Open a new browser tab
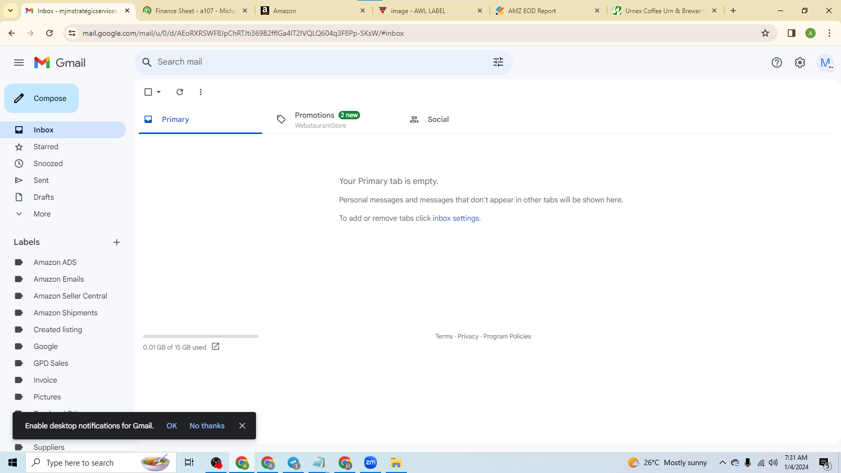The image size is (841, 473). click(x=733, y=11)
